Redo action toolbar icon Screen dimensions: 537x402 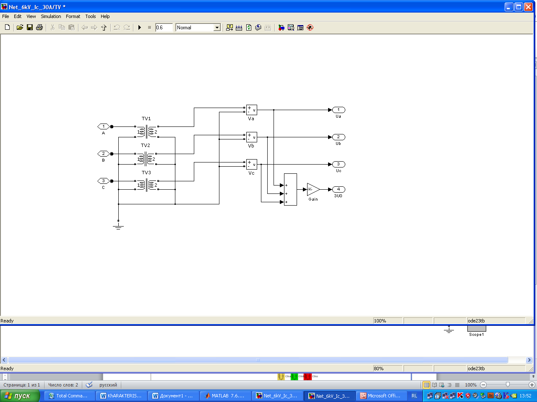(126, 27)
